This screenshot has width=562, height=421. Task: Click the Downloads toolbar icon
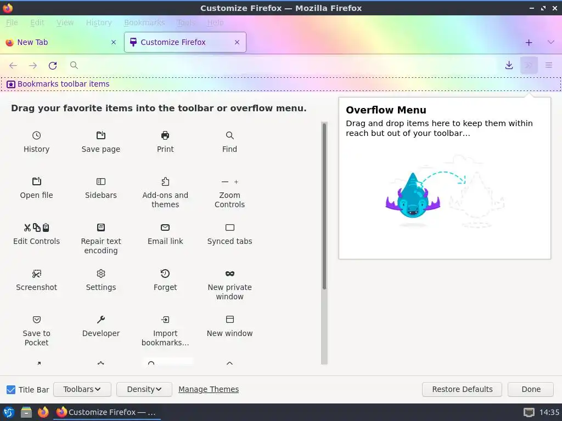(509, 65)
